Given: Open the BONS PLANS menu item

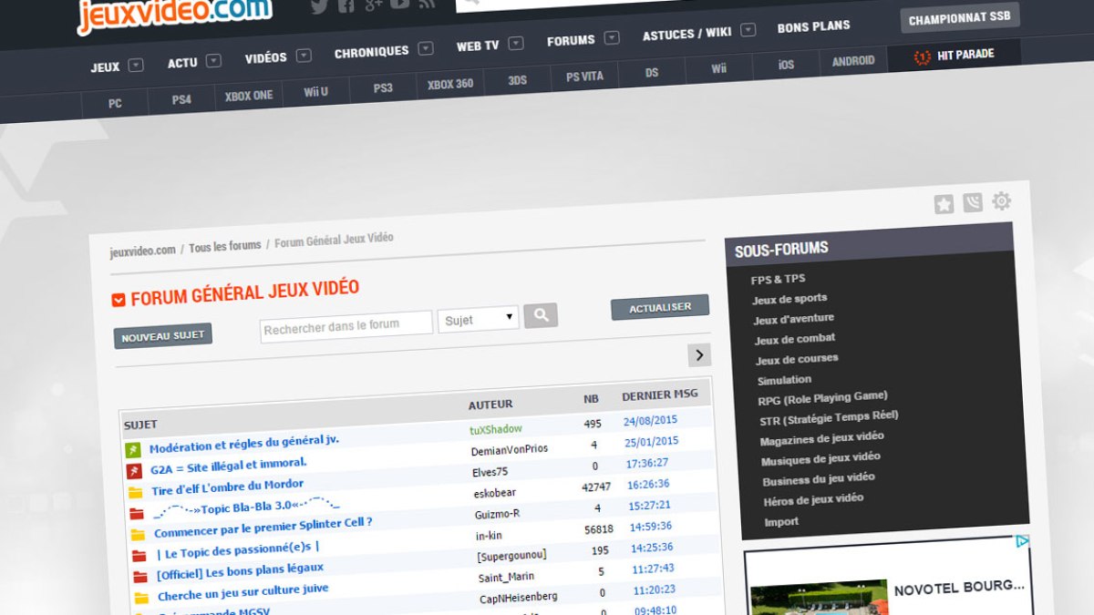Looking at the screenshot, I should (x=813, y=27).
